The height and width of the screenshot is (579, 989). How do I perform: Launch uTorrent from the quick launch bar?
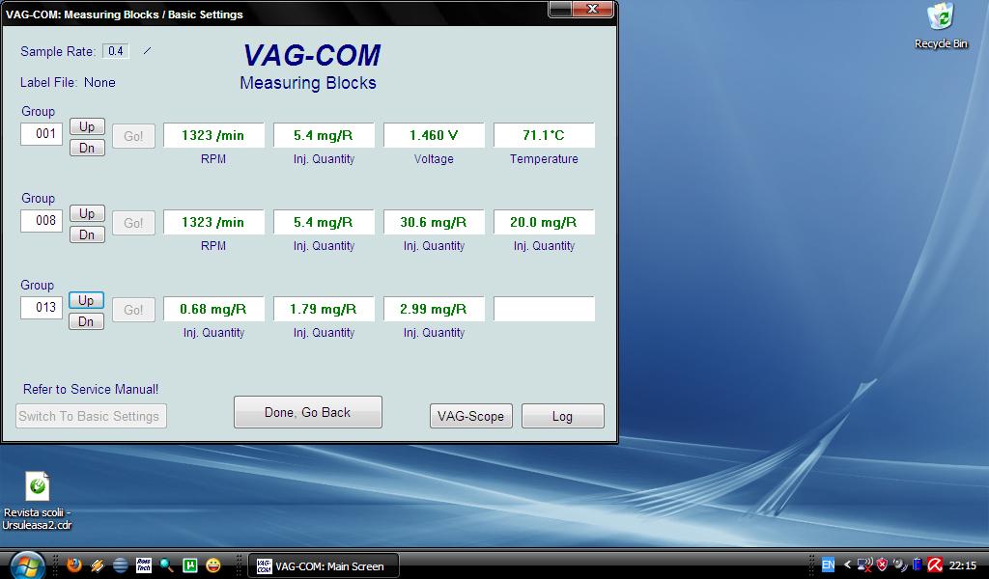click(190, 565)
